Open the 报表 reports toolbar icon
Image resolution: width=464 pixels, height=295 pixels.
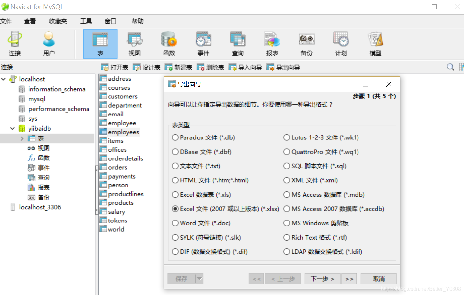click(x=272, y=44)
